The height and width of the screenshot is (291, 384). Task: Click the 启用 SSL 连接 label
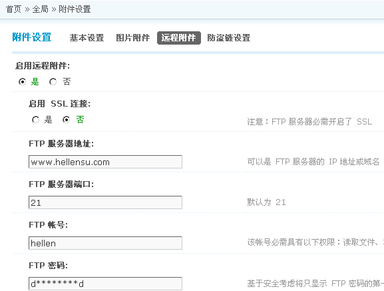pos(59,104)
